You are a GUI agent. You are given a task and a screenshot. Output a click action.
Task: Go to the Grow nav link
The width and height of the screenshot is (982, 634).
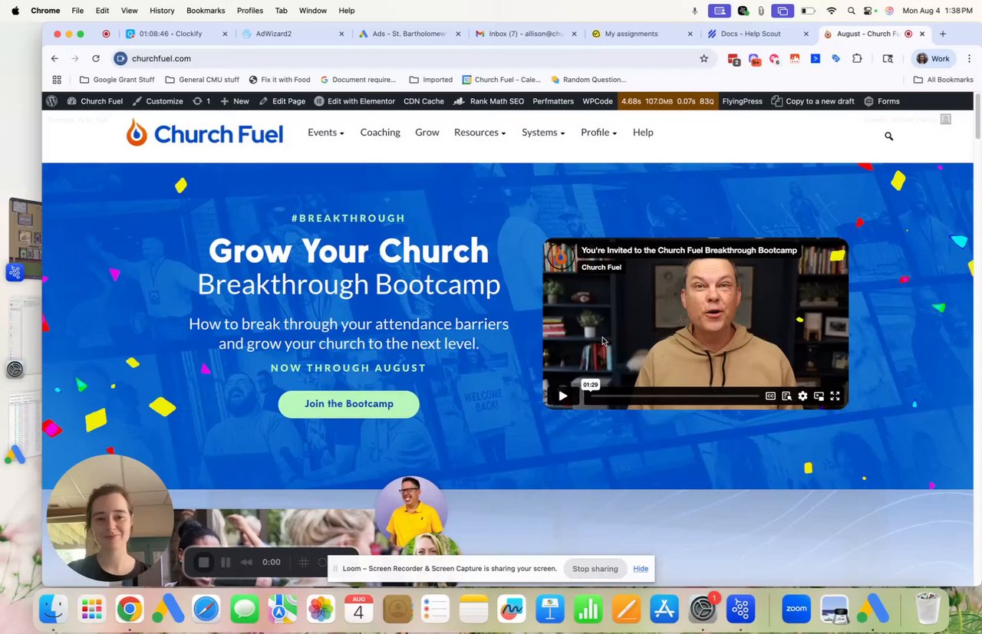(x=427, y=133)
